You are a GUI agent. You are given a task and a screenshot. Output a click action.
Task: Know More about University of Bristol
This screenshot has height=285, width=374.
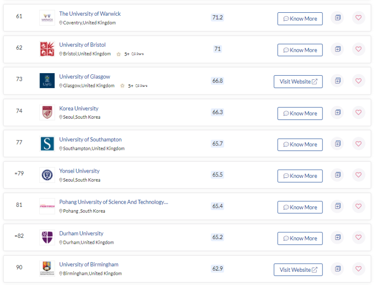[300, 50]
